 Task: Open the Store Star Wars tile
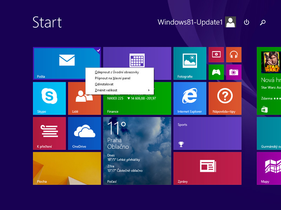(269, 81)
